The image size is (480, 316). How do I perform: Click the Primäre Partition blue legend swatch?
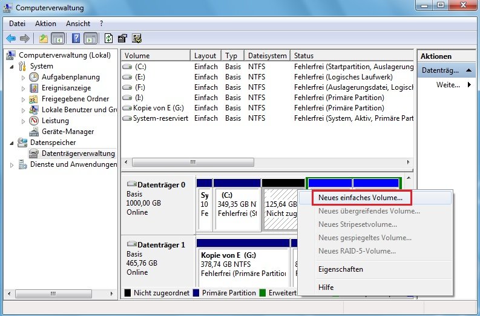pyautogui.click(x=196, y=293)
